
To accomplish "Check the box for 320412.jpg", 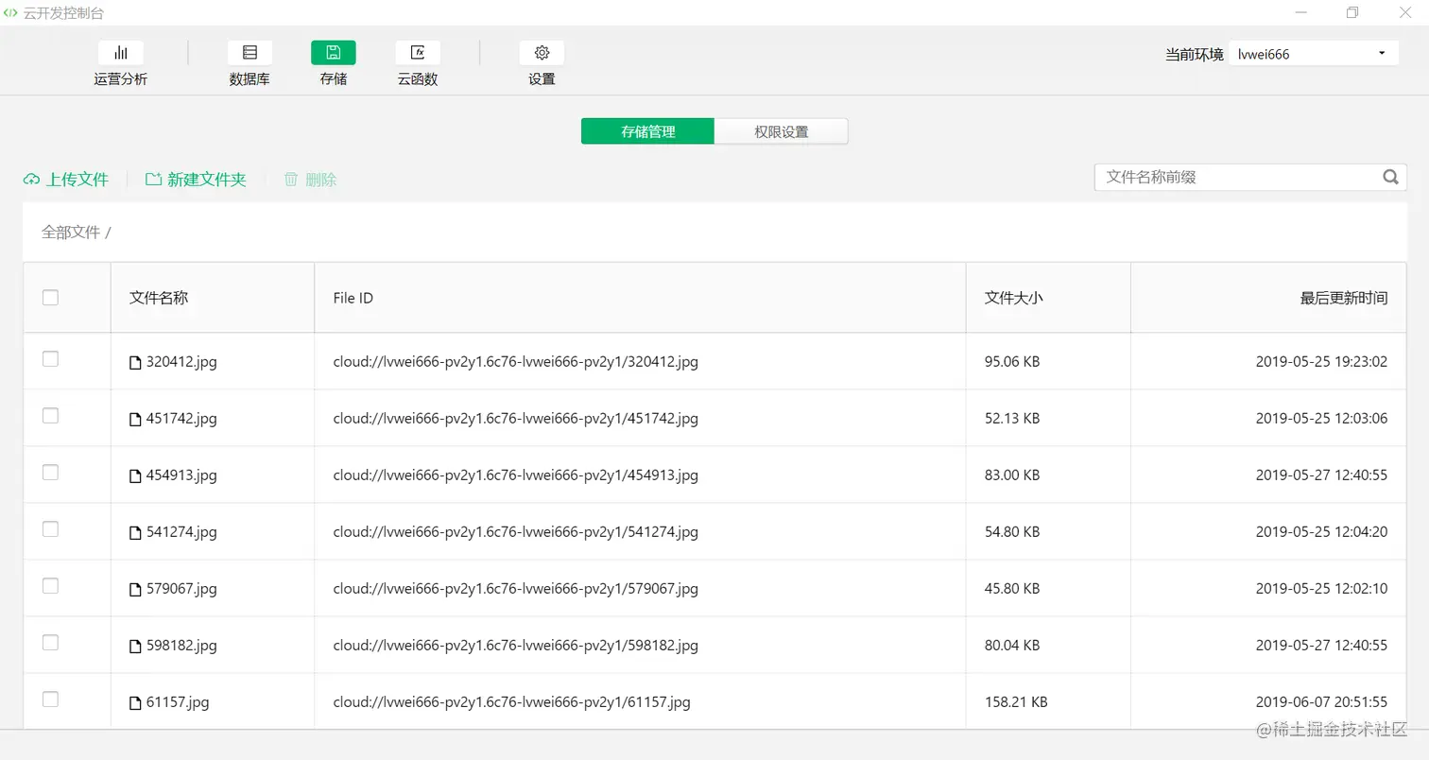I will [x=50, y=358].
